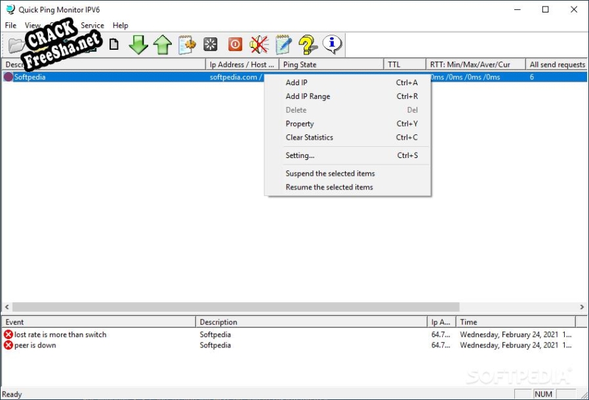Click the green down arrow toolbar icon

point(138,45)
